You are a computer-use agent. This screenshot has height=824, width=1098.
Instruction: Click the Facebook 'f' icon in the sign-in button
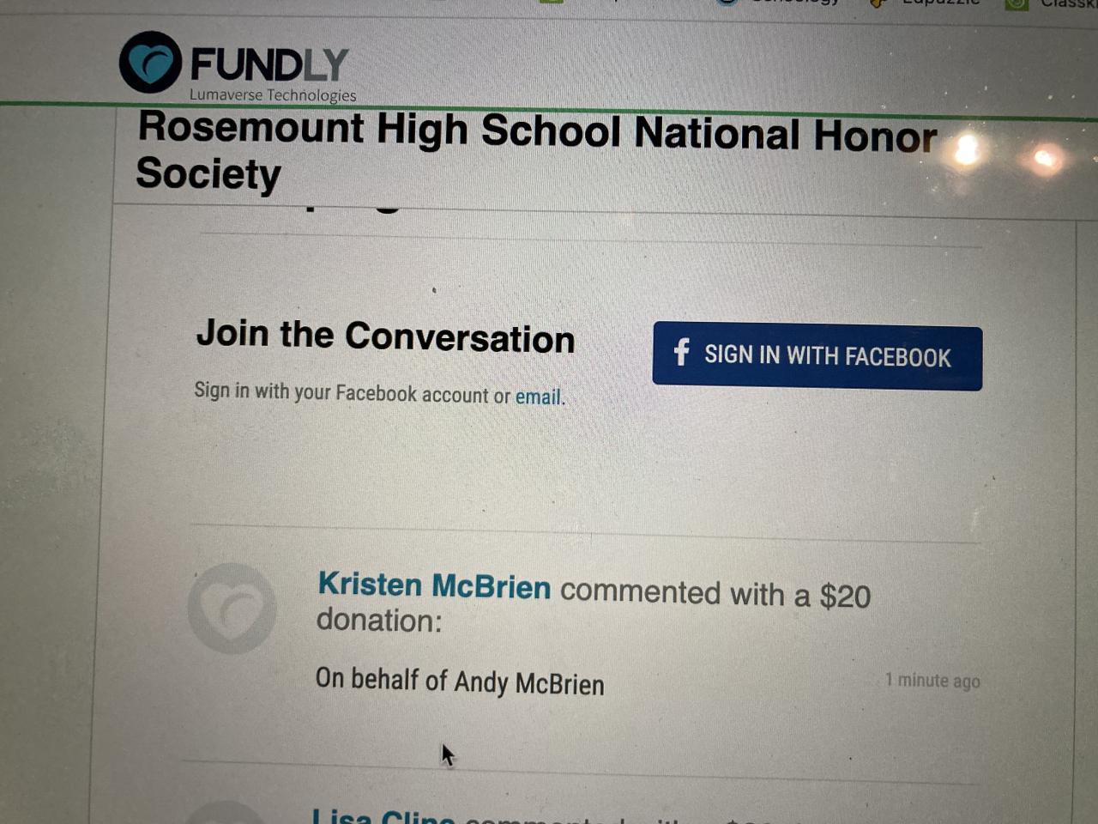tap(681, 352)
